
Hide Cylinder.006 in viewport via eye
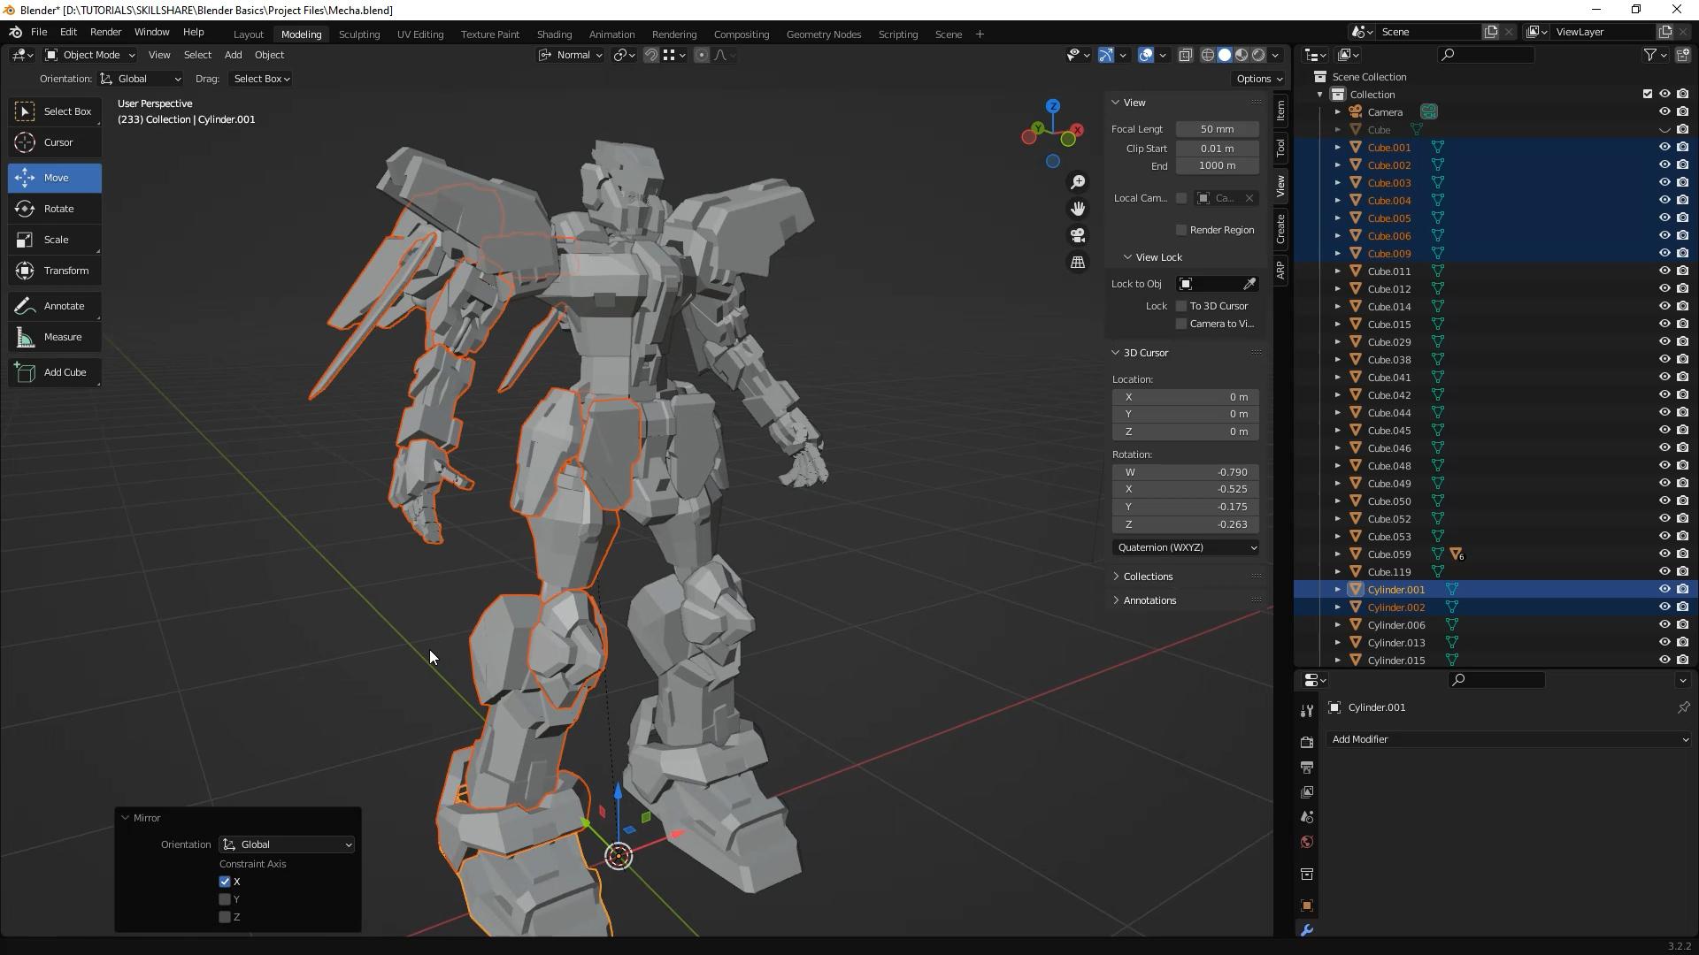(x=1664, y=625)
